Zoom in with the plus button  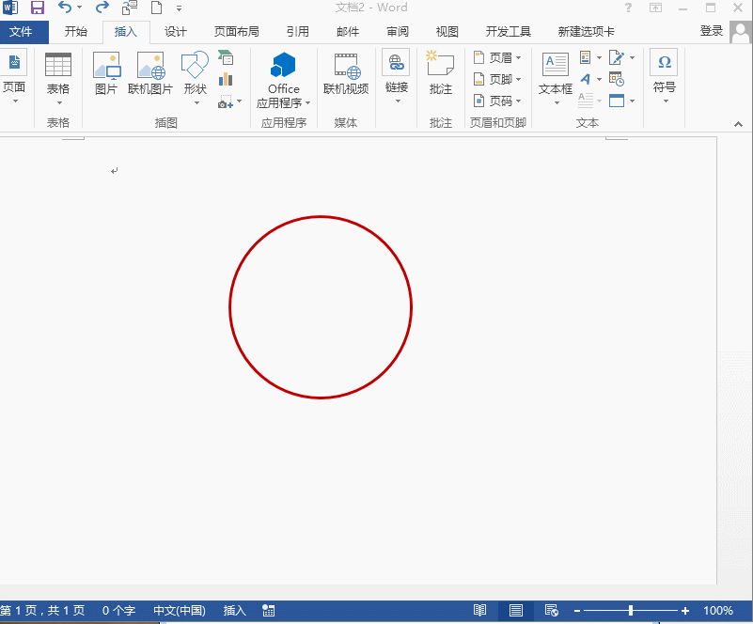[x=685, y=611]
